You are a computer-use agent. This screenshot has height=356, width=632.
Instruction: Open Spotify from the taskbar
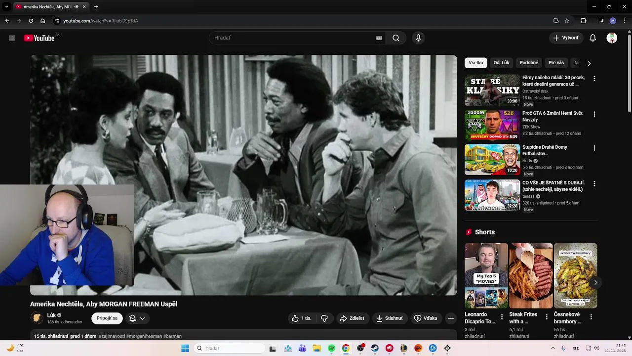pos(331,348)
